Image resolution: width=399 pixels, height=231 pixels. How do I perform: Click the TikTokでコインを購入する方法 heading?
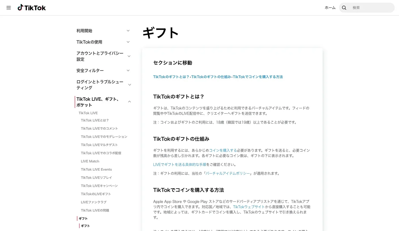coord(189,190)
